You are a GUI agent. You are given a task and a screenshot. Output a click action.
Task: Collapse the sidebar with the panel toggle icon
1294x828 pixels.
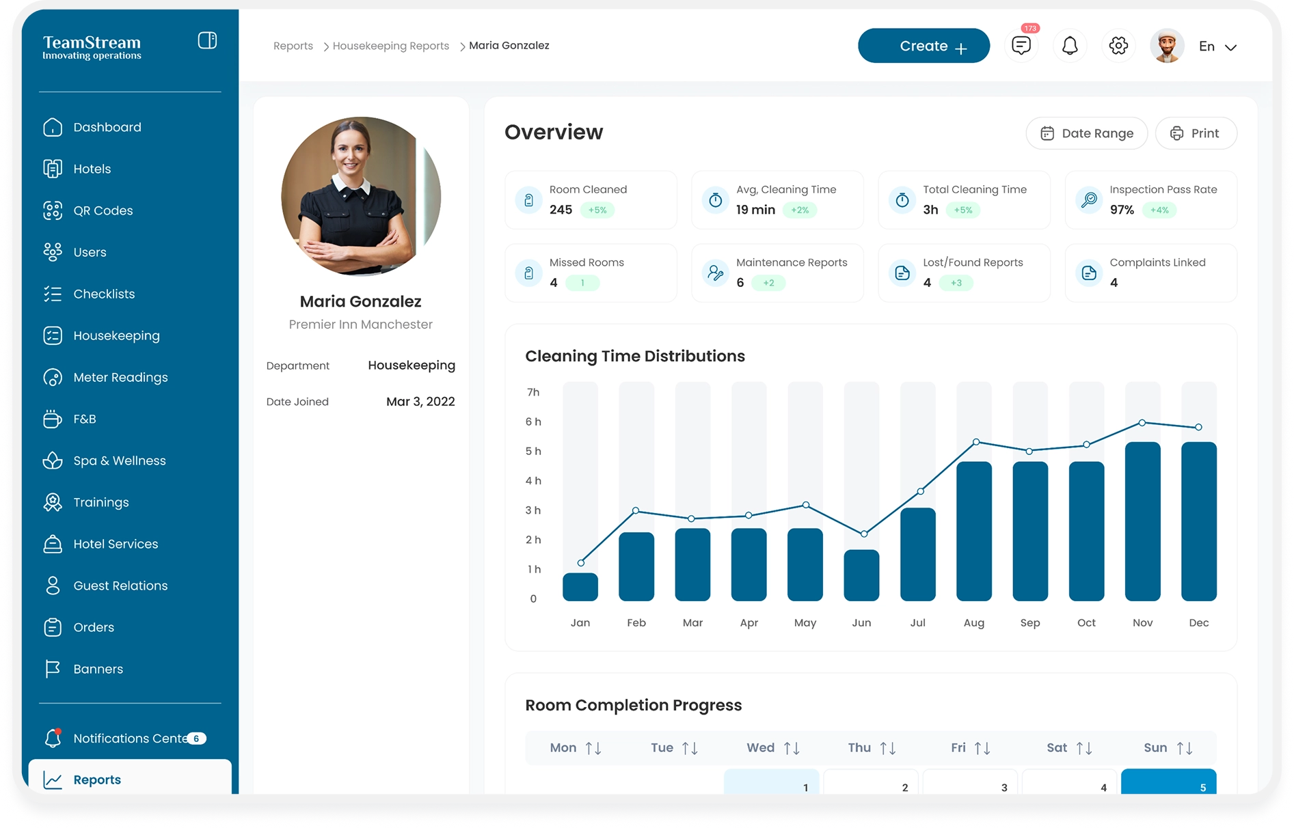click(x=207, y=41)
